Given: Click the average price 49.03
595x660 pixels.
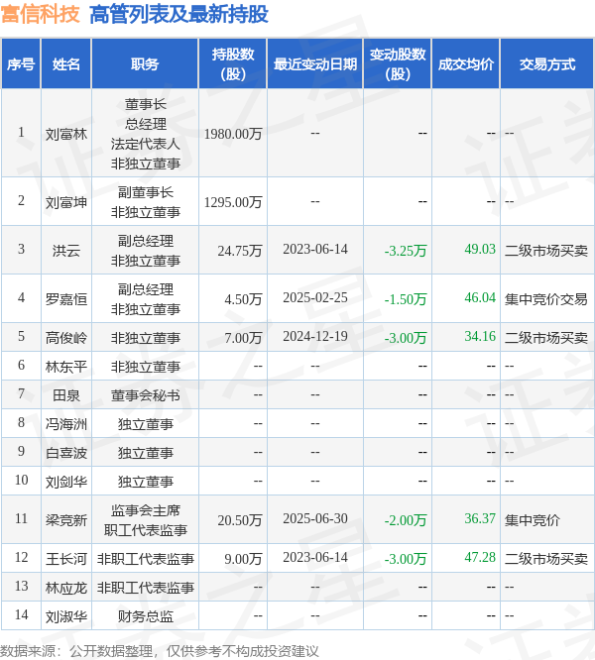Looking at the screenshot, I should coord(480,249).
